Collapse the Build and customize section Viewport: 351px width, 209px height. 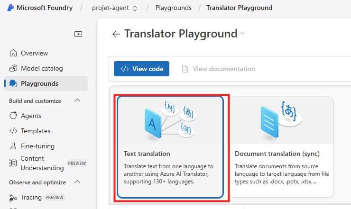point(78,100)
